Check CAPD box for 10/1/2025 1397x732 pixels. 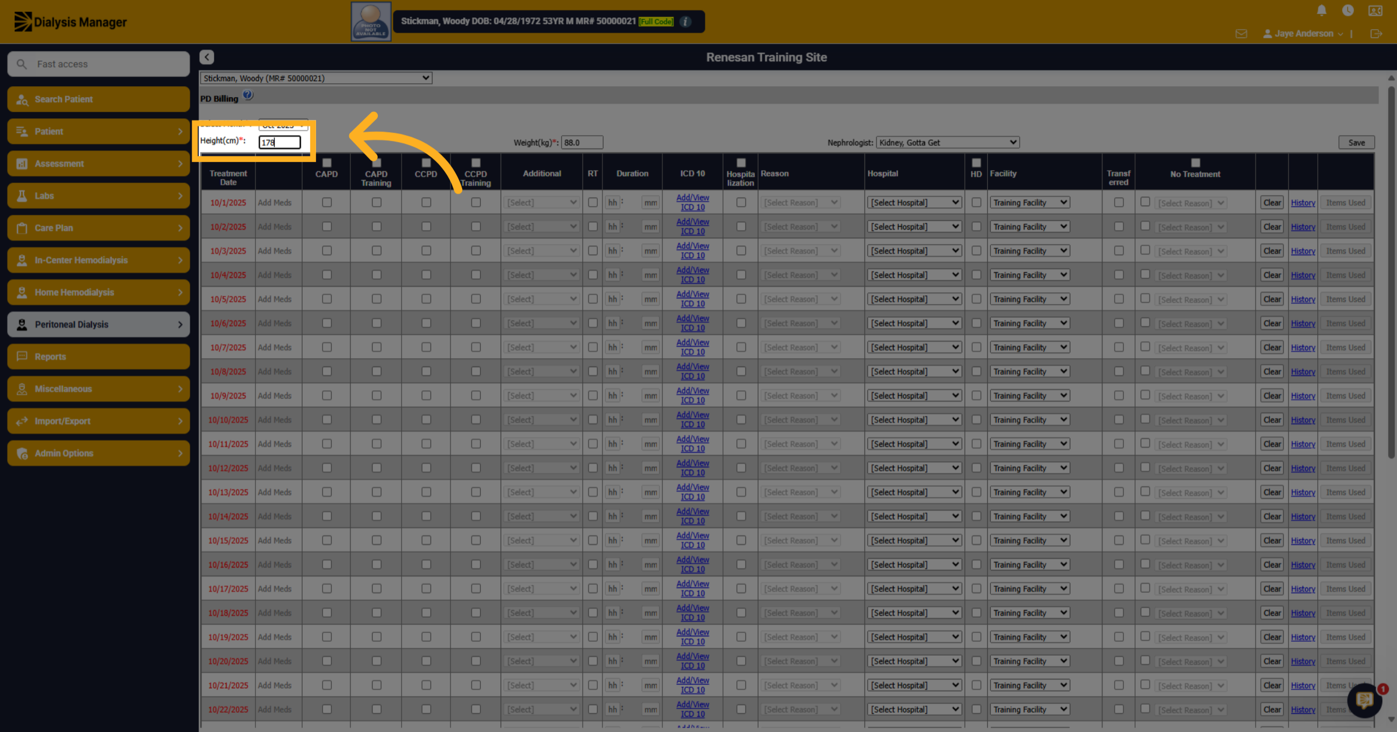coord(327,203)
